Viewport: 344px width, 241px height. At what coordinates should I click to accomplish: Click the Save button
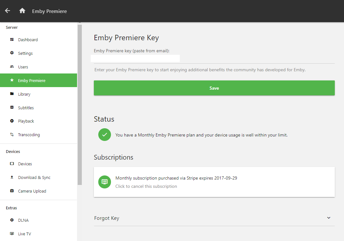214,88
